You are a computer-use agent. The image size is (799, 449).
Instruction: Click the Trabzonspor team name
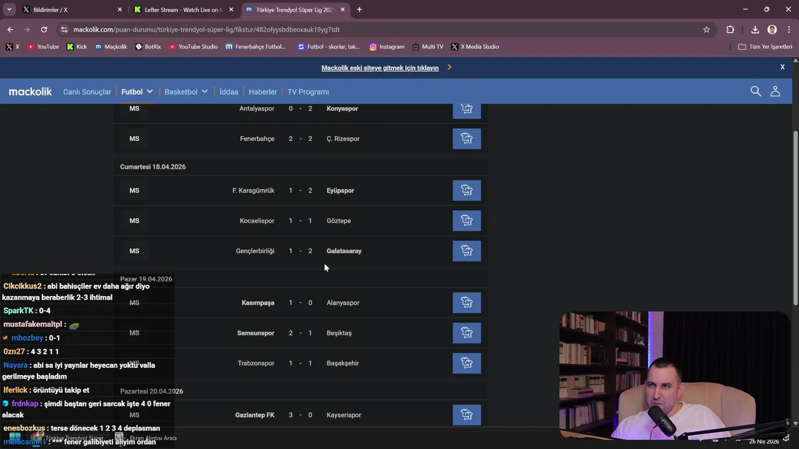click(256, 363)
